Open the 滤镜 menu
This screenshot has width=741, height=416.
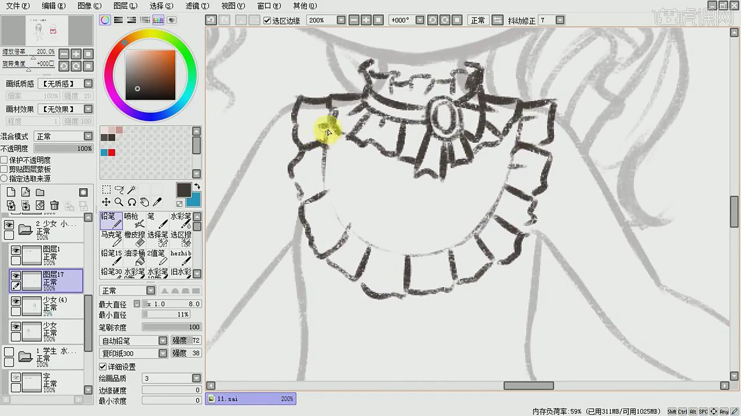click(197, 6)
